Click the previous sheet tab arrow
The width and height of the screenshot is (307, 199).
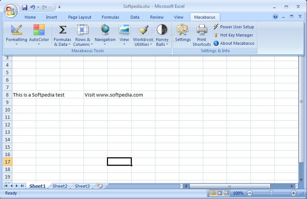(x=12, y=186)
